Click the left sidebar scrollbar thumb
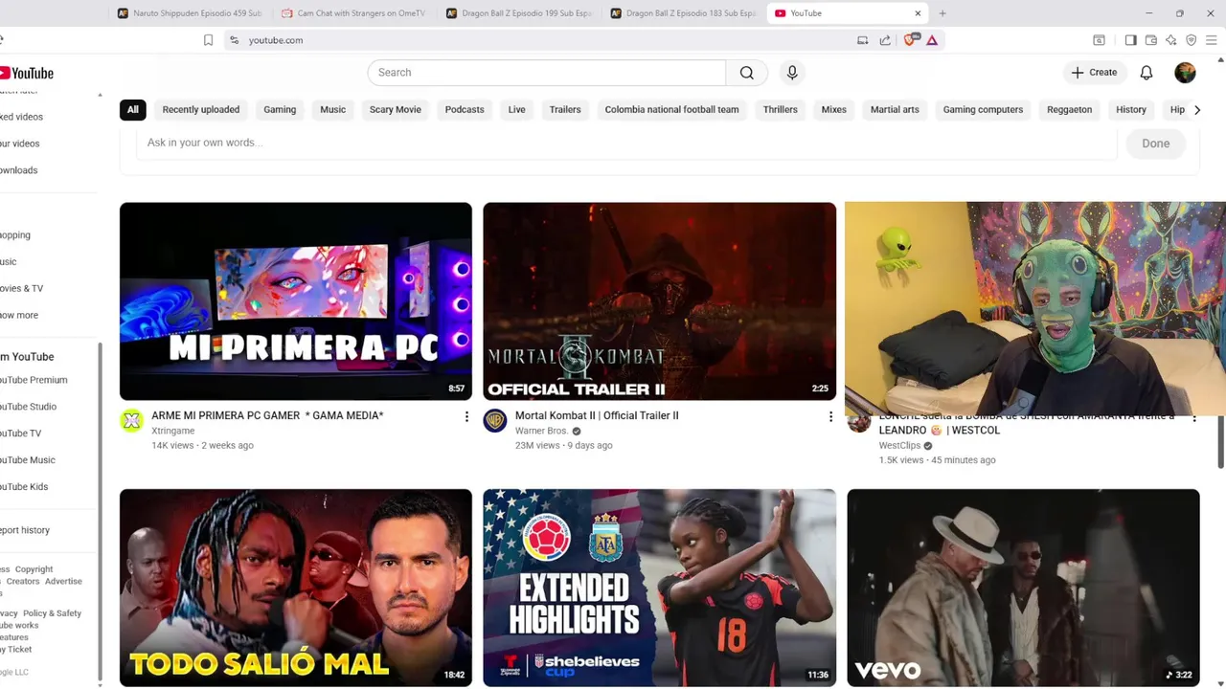The width and height of the screenshot is (1226, 689). (100, 512)
